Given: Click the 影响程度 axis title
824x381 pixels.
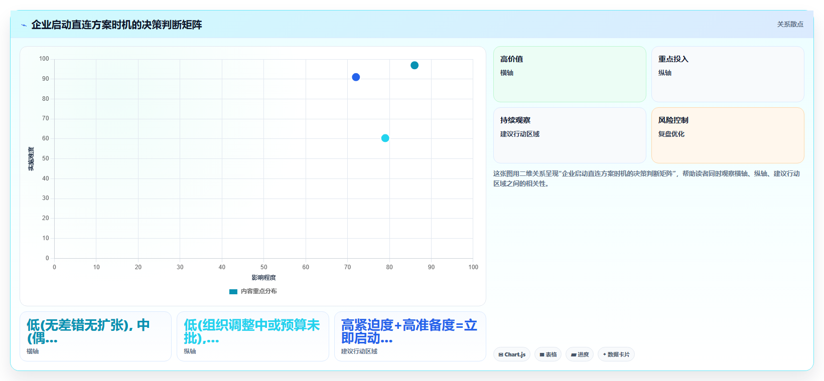Looking at the screenshot, I should click(263, 278).
